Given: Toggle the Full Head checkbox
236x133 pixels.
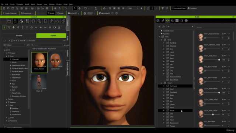Looking at the screenshot, I should 167,86.
